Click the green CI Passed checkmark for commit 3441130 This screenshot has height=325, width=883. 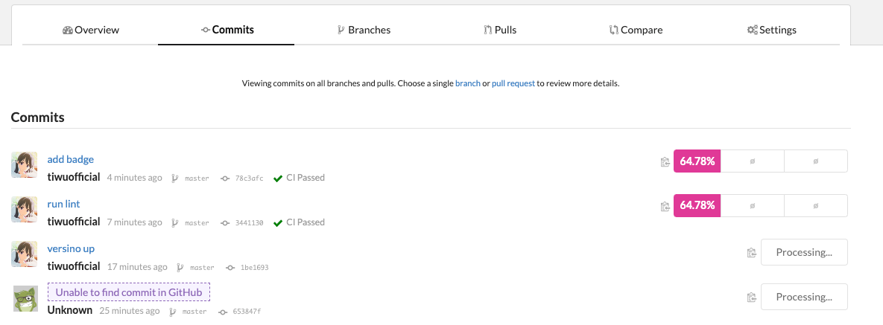tap(278, 223)
